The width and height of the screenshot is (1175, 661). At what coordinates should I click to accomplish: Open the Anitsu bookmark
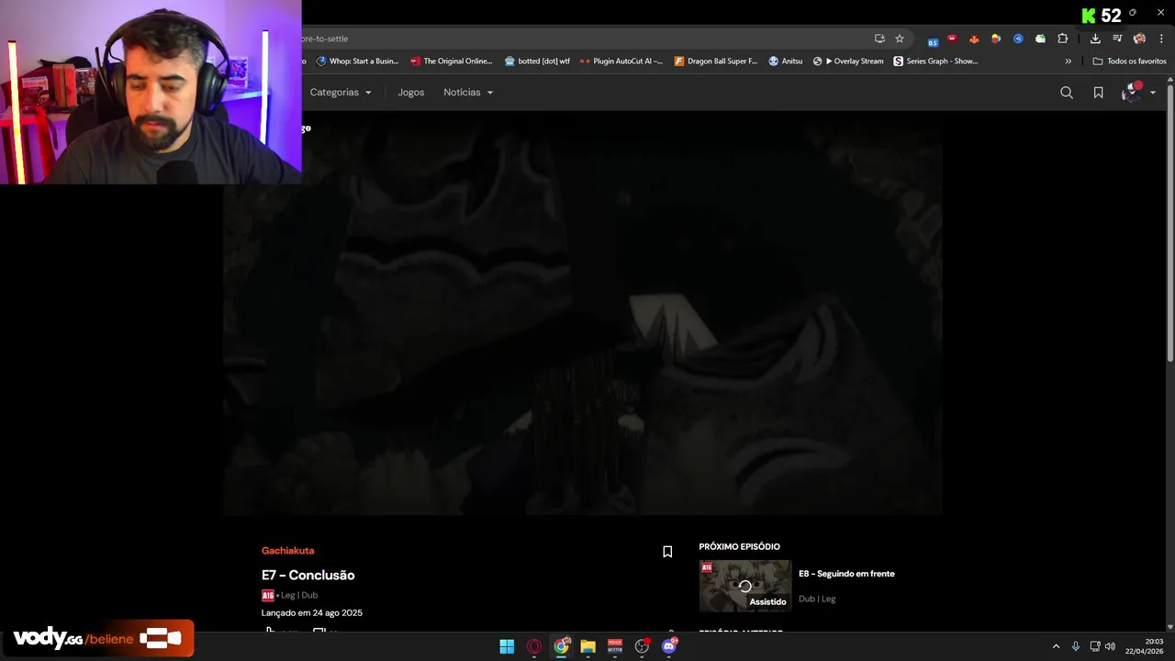786,62
